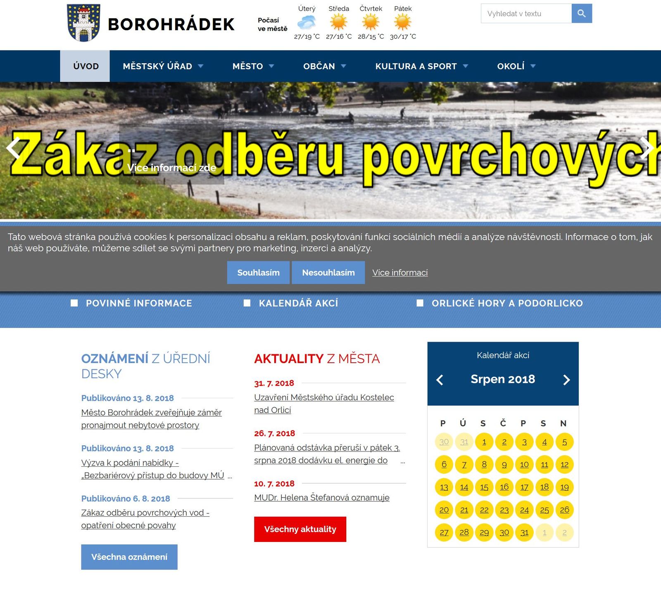Open MUDr. Helena Štefanová oznamuje news
Image resolution: width=661 pixels, height=601 pixels.
point(322,498)
